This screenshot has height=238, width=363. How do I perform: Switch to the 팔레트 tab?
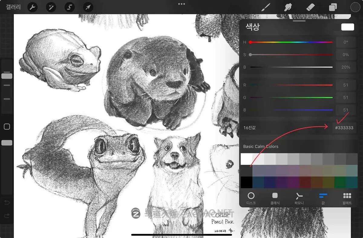347,198
